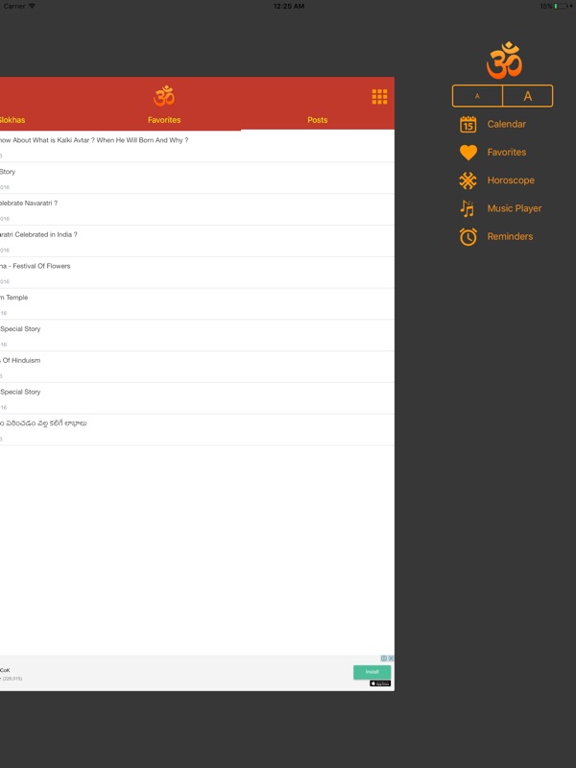The width and height of the screenshot is (576, 768).
Task: Switch to the Slokhas tab
Action: pyautogui.click(x=12, y=120)
